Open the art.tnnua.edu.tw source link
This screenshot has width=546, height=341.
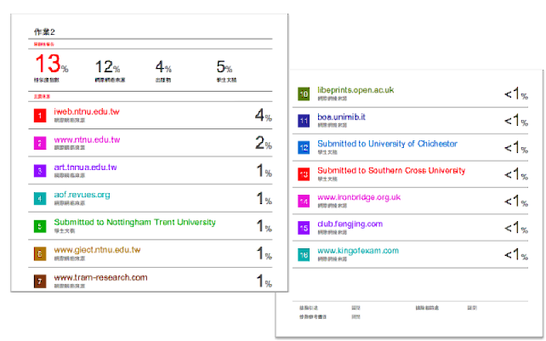[85, 168]
